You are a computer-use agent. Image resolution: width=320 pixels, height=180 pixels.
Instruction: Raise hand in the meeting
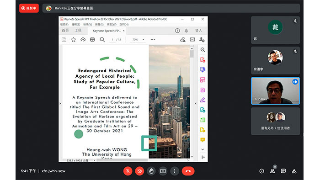[x=151, y=171]
